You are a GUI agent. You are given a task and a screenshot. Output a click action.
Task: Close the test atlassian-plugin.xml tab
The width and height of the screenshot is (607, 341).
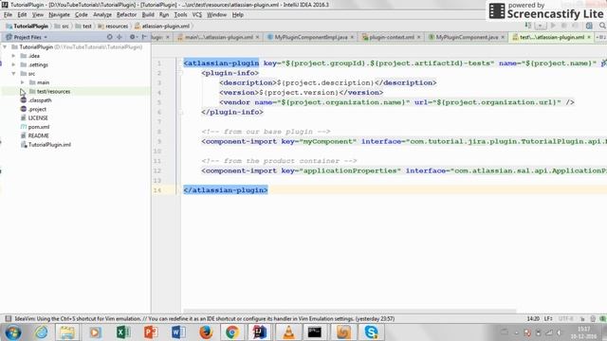tap(589, 37)
